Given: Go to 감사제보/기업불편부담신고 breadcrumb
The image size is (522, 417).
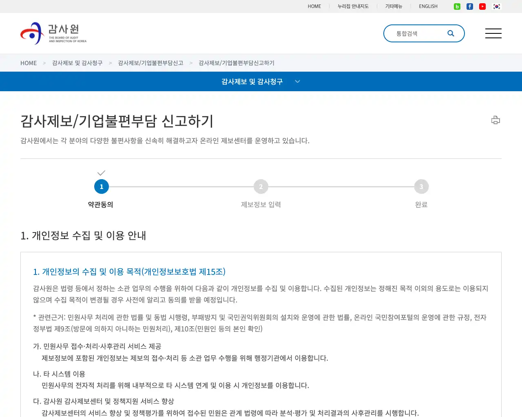Looking at the screenshot, I should (x=150, y=63).
